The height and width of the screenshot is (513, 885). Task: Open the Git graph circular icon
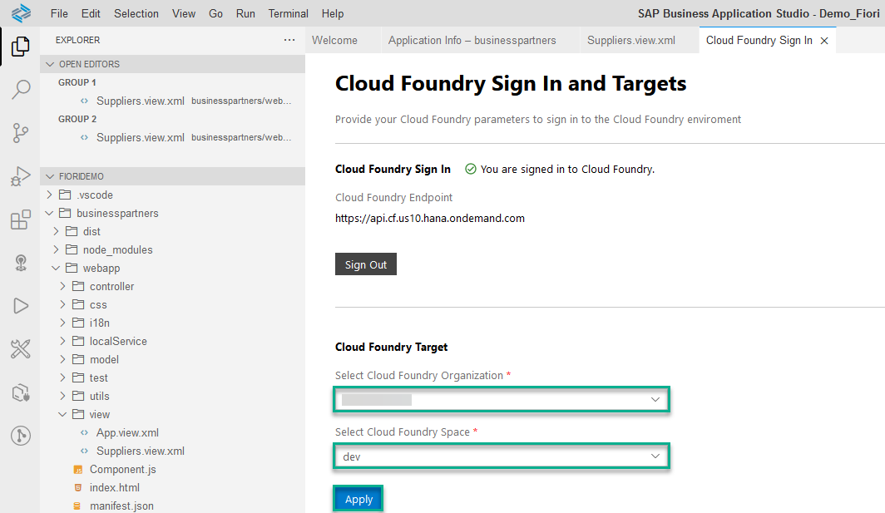pos(20,436)
